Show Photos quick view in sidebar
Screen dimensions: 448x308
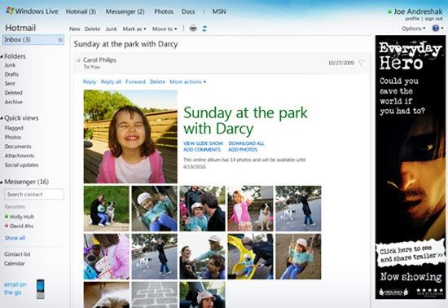click(13, 137)
